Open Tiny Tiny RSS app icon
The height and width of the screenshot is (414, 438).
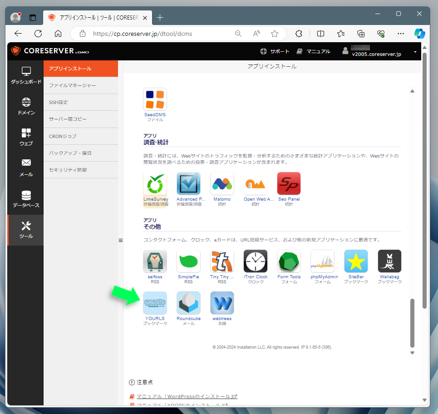coord(222,261)
